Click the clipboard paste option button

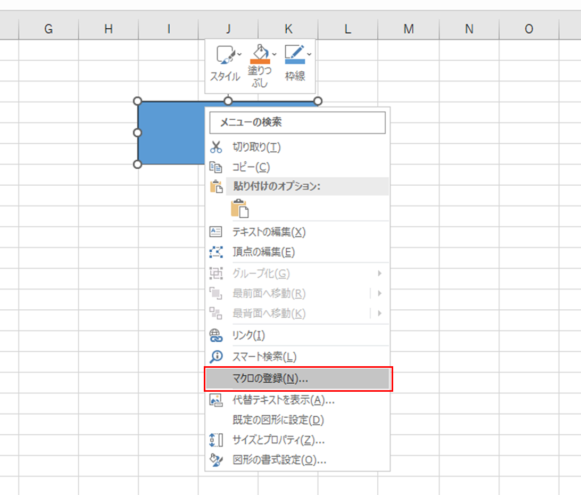pos(240,208)
